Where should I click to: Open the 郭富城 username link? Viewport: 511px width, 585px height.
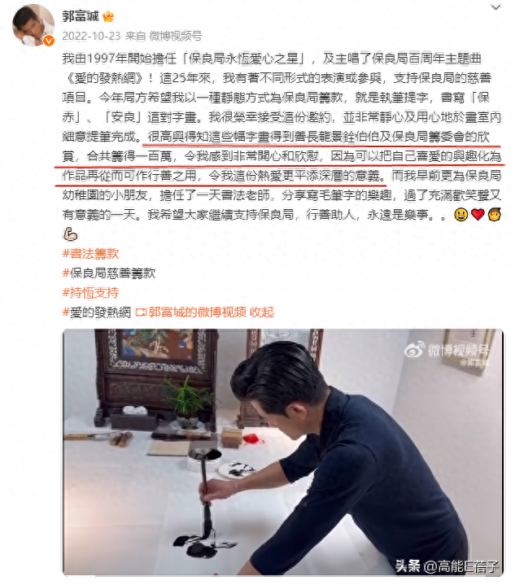81,16
